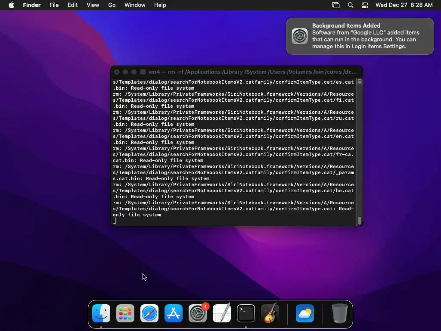Open Launchpad in the dock

(125, 313)
